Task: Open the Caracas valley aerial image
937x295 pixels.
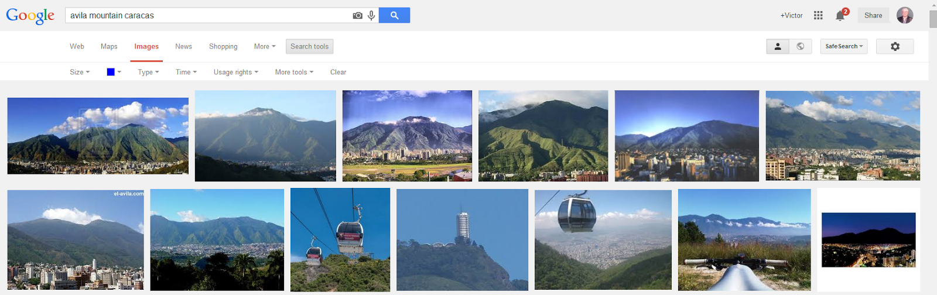Action: coord(843,136)
